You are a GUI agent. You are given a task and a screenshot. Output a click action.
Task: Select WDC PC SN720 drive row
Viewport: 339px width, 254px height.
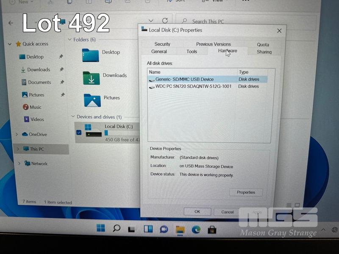pos(193,86)
